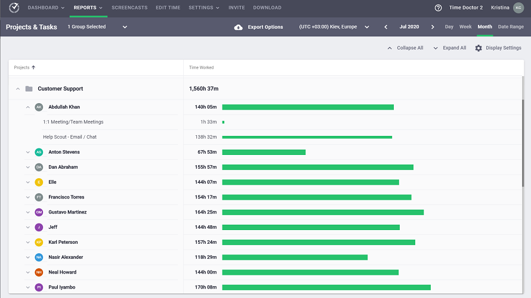The height and width of the screenshot is (298, 531).
Task: Open the help question mark icon
Action: 439,8
